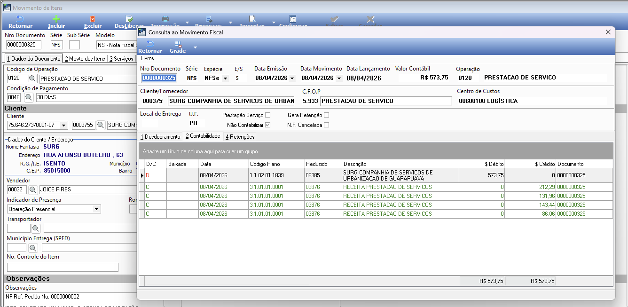Search Condição de Pagamento magnifier icon
628x307 pixels.
click(28, 98)
